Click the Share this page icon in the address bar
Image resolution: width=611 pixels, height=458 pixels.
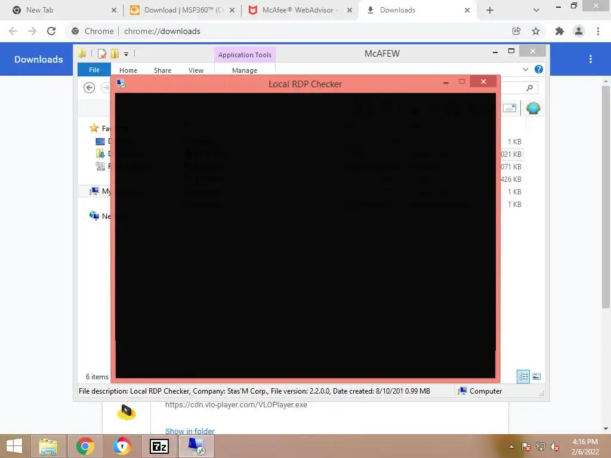click(x=516, y=31)
